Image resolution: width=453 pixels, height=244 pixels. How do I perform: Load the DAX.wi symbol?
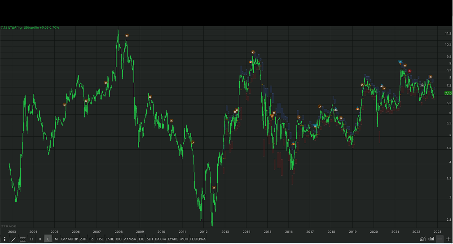[160, 239]
